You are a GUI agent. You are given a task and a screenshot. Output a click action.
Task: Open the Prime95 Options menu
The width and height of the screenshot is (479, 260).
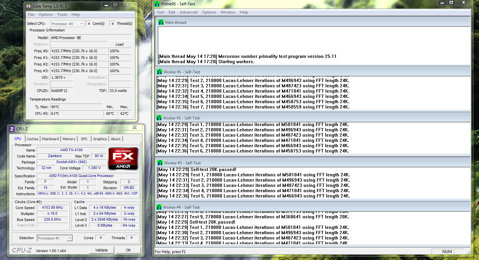coord(209,12)
